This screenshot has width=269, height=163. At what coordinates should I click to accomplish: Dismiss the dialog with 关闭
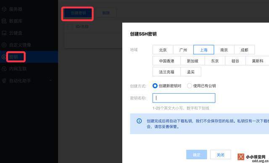[x=220, y=155]
